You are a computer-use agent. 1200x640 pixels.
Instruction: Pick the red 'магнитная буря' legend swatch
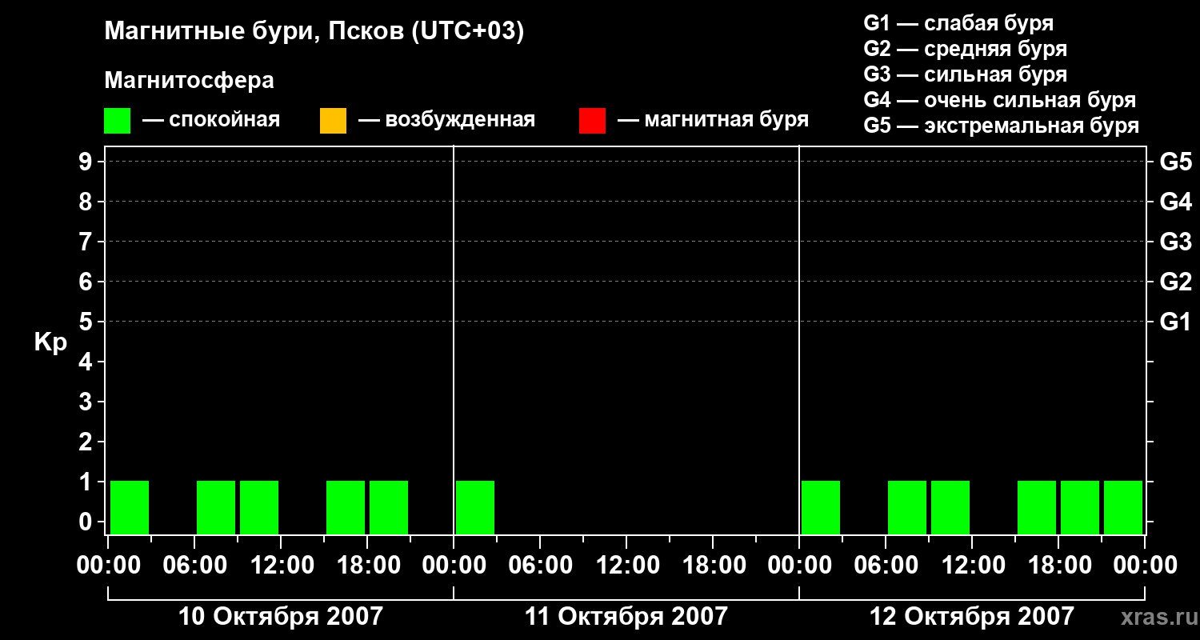click(592, 121)
